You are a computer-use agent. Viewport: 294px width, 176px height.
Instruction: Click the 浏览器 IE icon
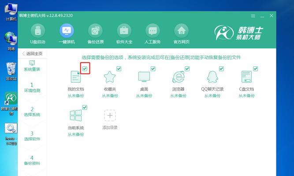coord(179,77)
